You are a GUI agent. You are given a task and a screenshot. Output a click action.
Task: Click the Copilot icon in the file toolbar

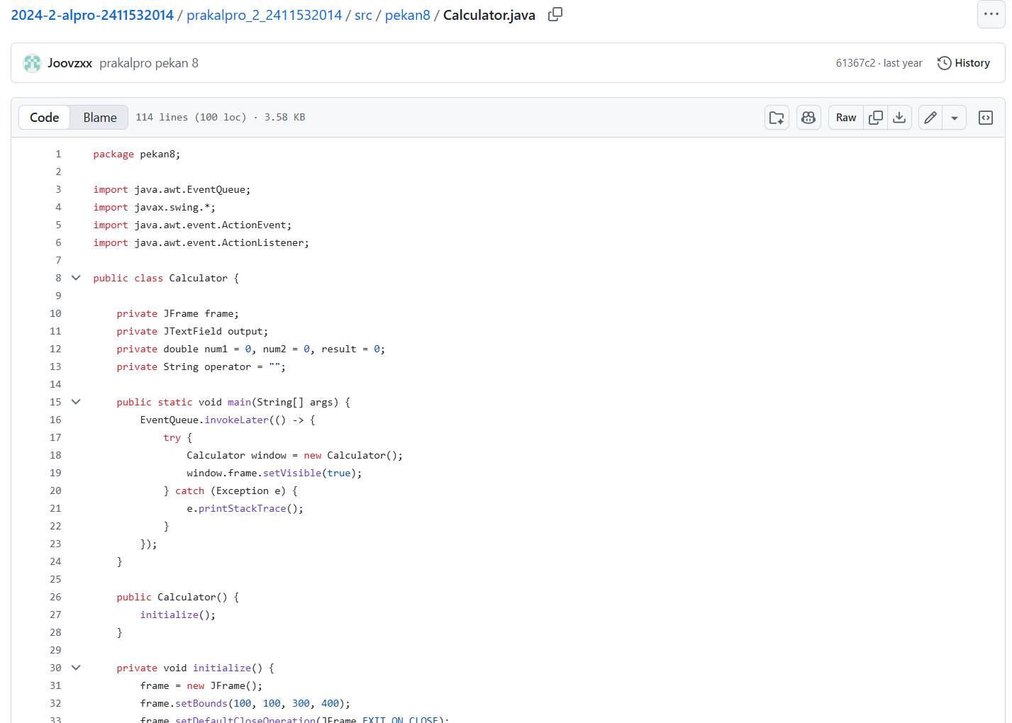(x=808, y=118)
